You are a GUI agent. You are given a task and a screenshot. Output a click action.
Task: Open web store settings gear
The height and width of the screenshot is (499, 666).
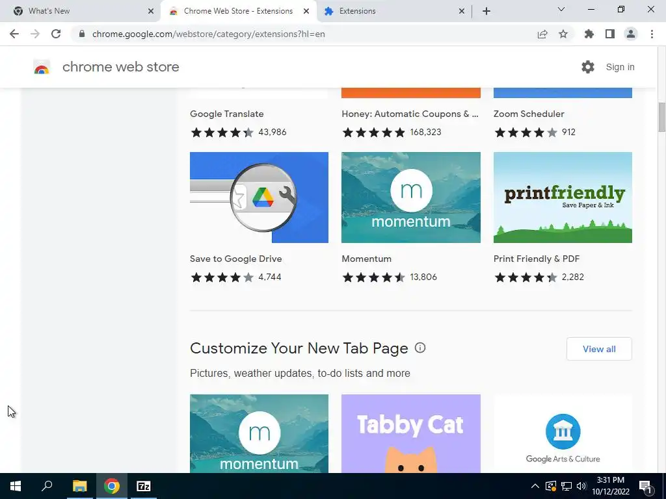[x=588, y=67]
